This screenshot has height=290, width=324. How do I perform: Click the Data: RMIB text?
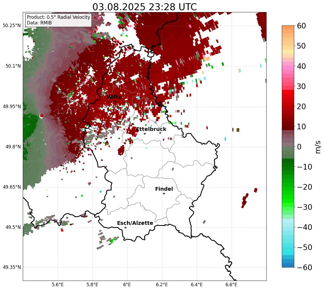39,23
